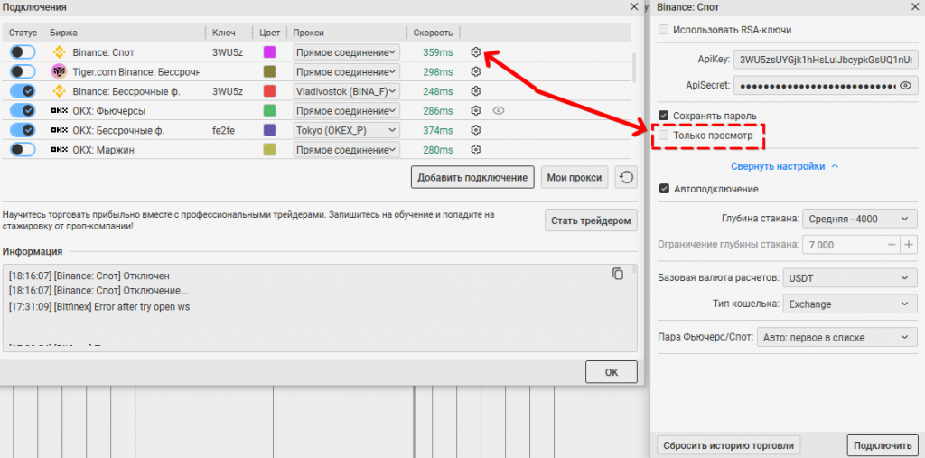Open Tokyo (OKEX_P) proxy dropdown
925x458 pixels.
coord(346,130)
